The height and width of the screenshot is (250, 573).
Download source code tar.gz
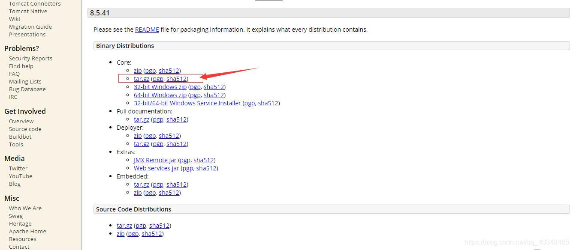[x=124, y=226]
